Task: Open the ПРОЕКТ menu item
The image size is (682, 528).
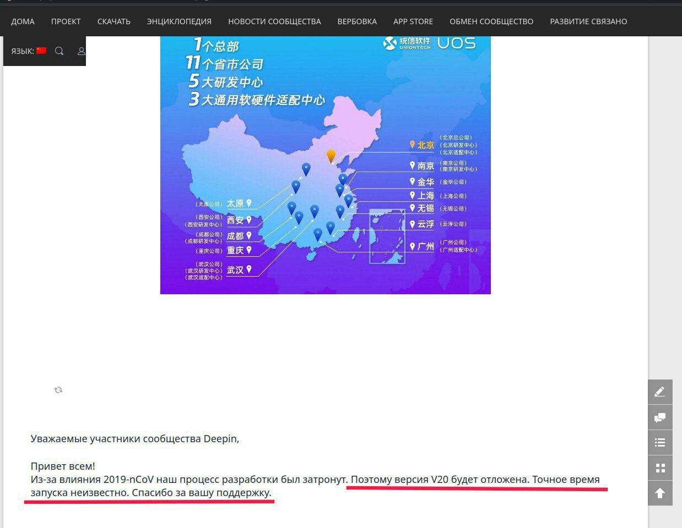Action: click(66, 21)
